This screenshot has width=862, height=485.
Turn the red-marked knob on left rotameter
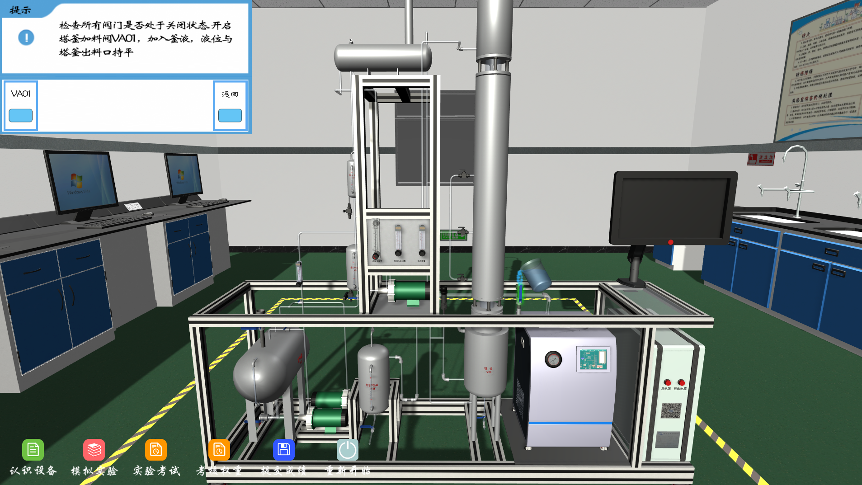point(376,256)
